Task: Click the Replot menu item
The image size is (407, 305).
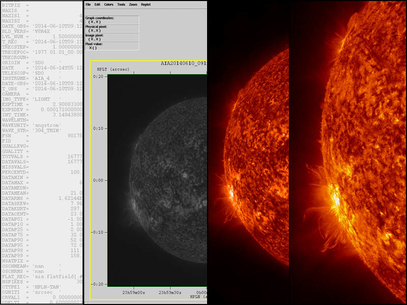Action: point(146,4)
